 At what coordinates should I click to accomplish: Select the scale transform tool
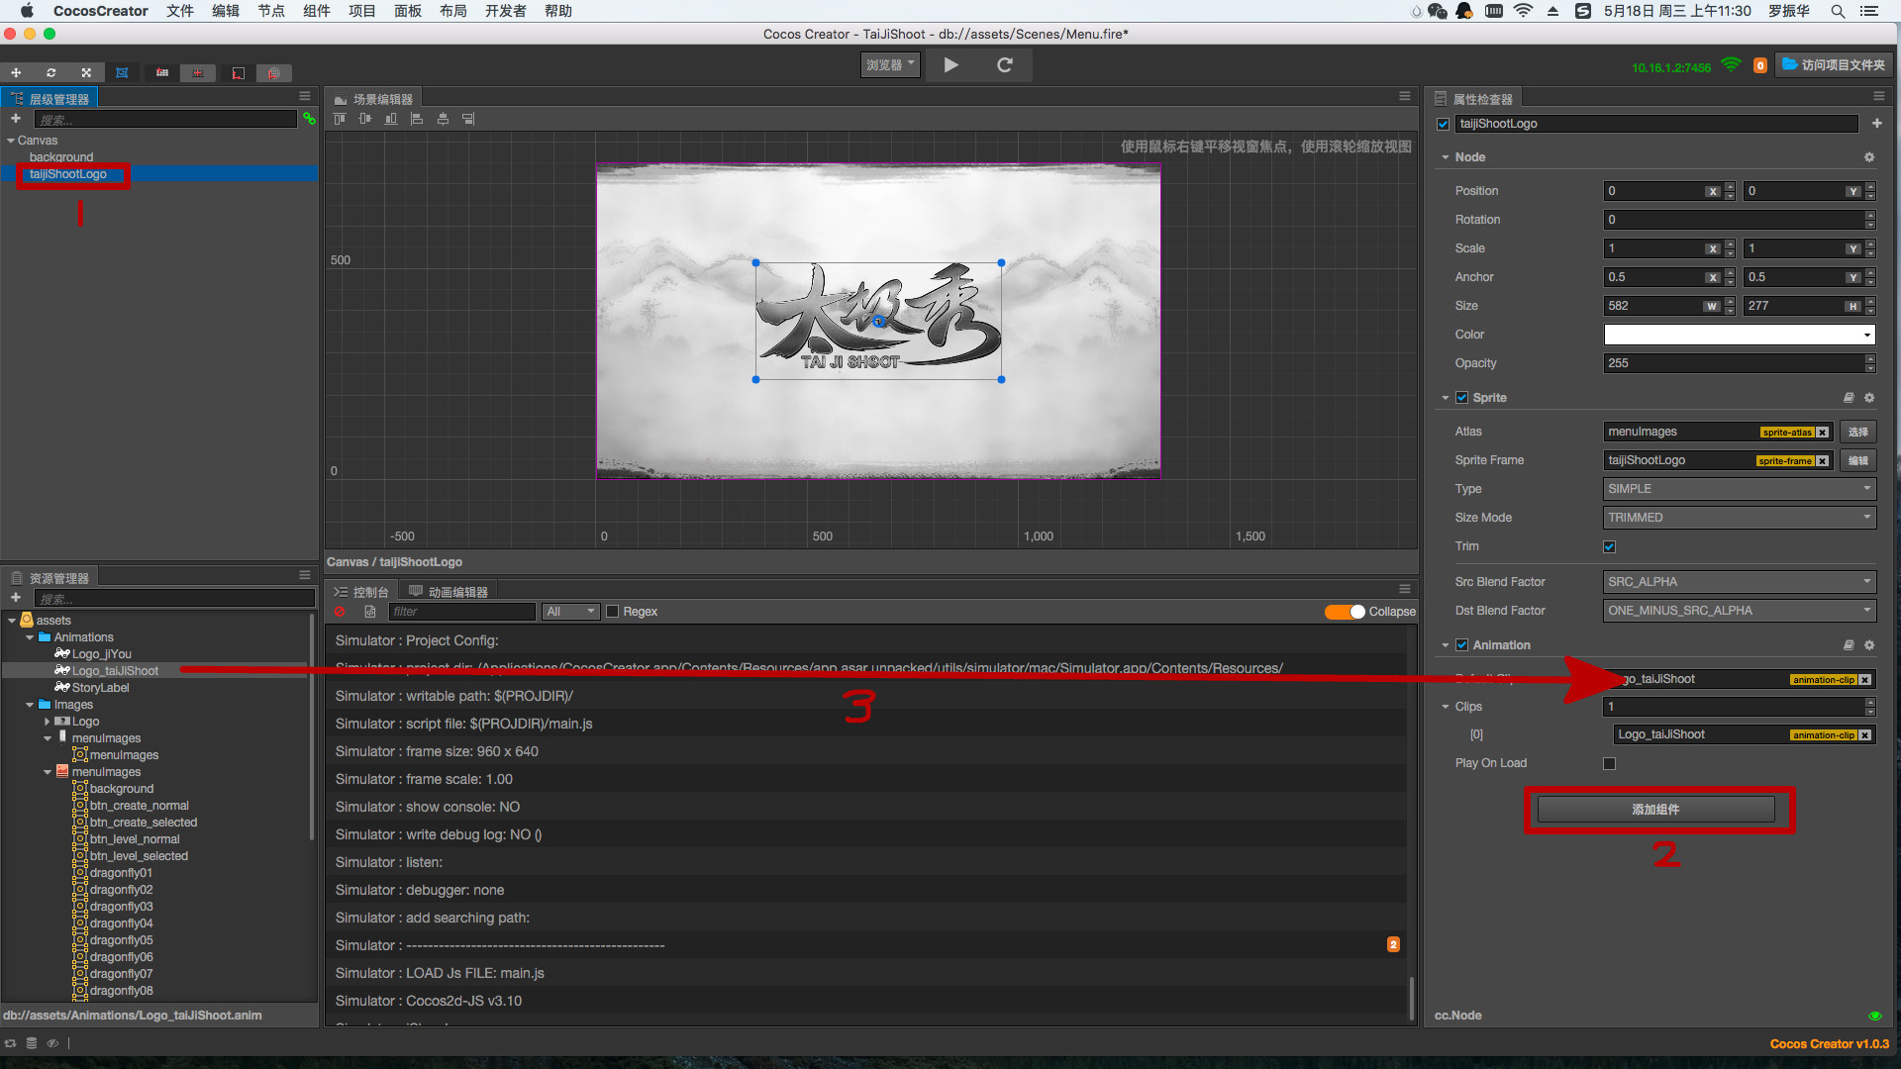(86, 72)
